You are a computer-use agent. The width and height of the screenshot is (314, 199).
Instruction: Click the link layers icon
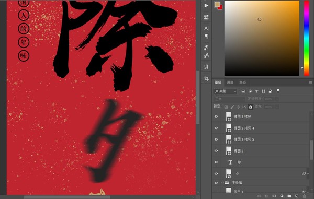(x=259, y=196)
